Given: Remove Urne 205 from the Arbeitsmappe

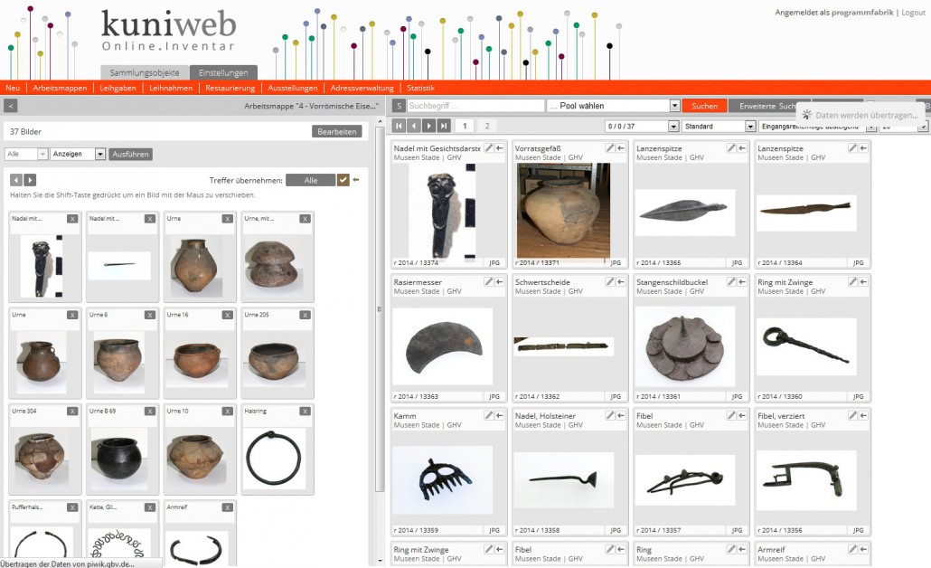Looking at the screenshot, I should click(x=305, y=315).
